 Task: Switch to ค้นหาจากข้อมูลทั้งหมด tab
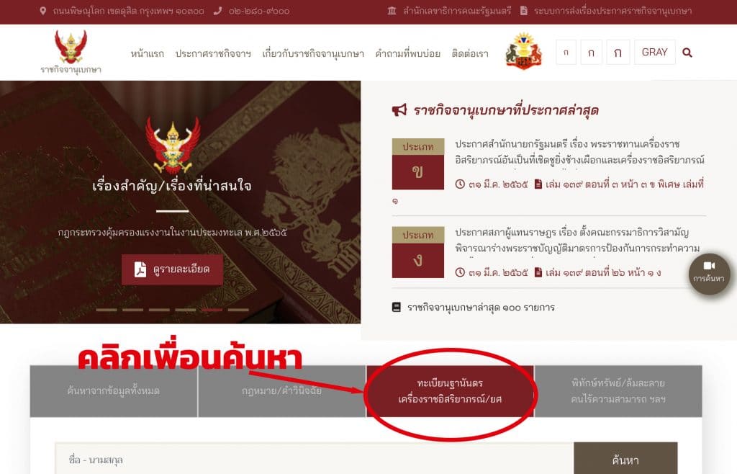[x=114, y=390]
